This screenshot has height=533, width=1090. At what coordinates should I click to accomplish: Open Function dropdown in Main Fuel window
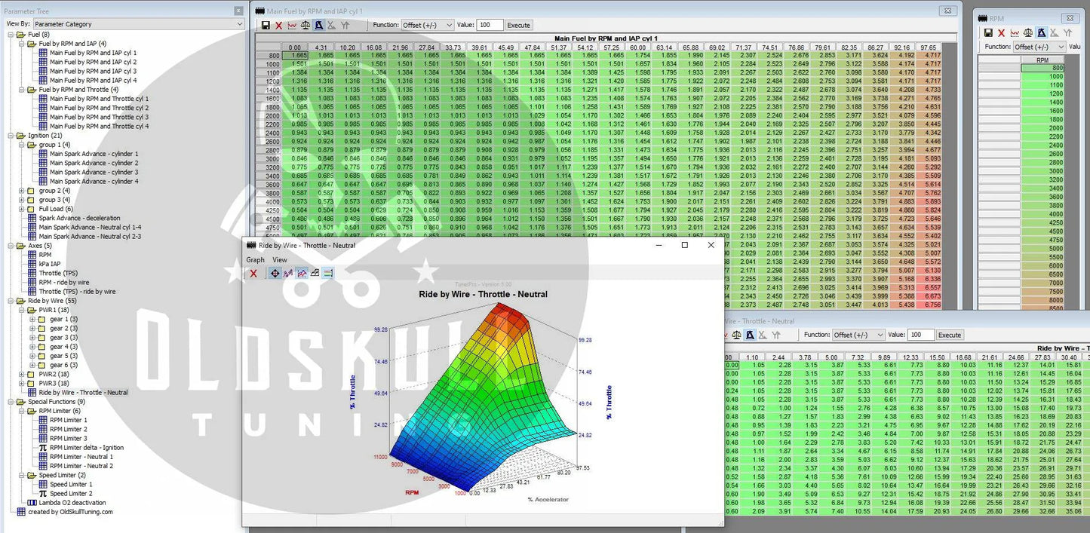pos(427,25)
